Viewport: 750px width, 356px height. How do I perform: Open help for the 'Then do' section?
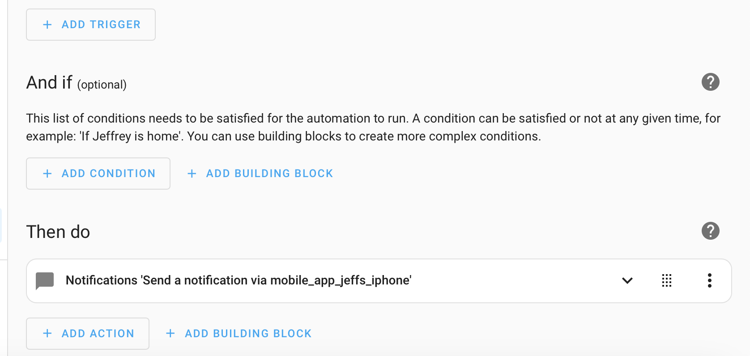coord(710,231)
